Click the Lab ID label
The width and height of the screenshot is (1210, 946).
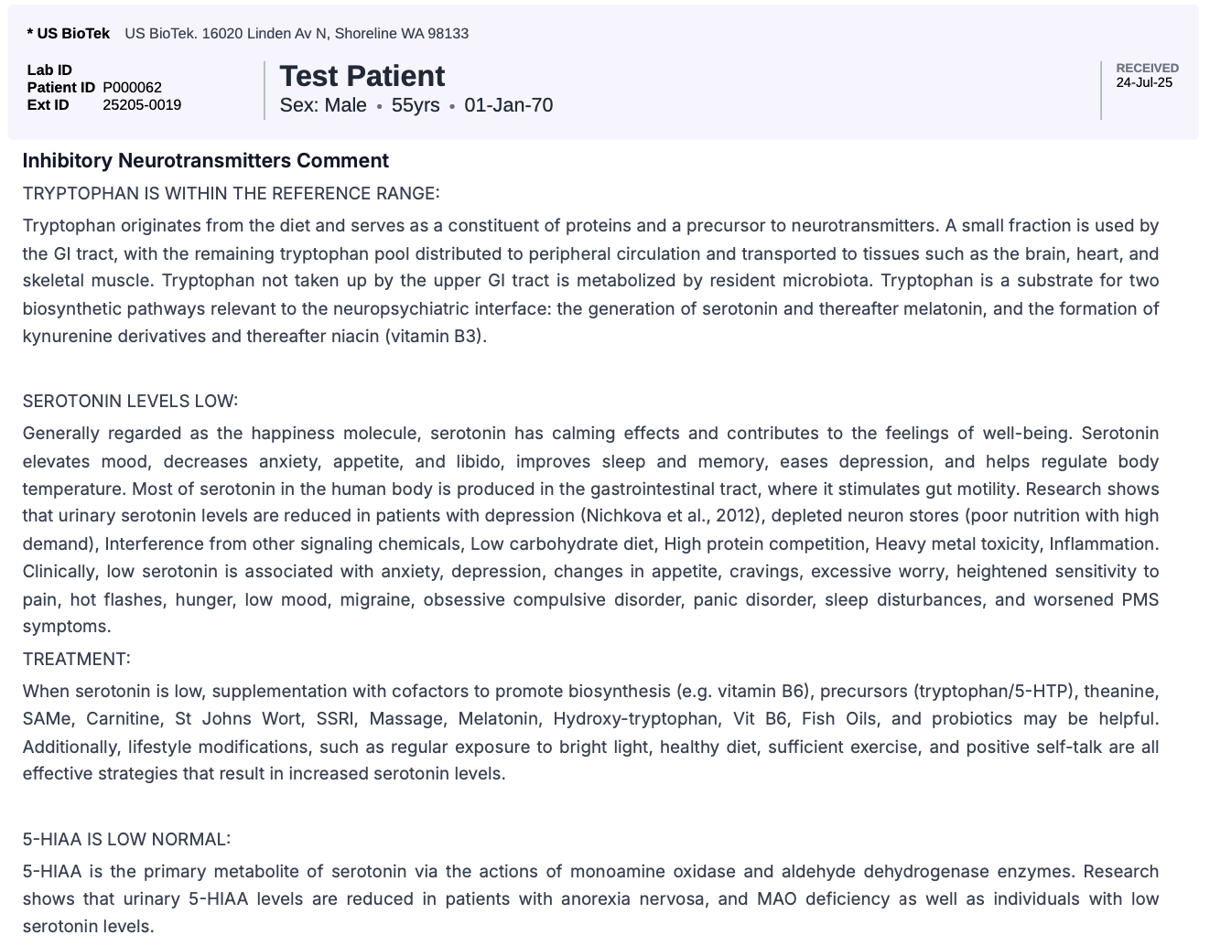[x=49, y=70]
